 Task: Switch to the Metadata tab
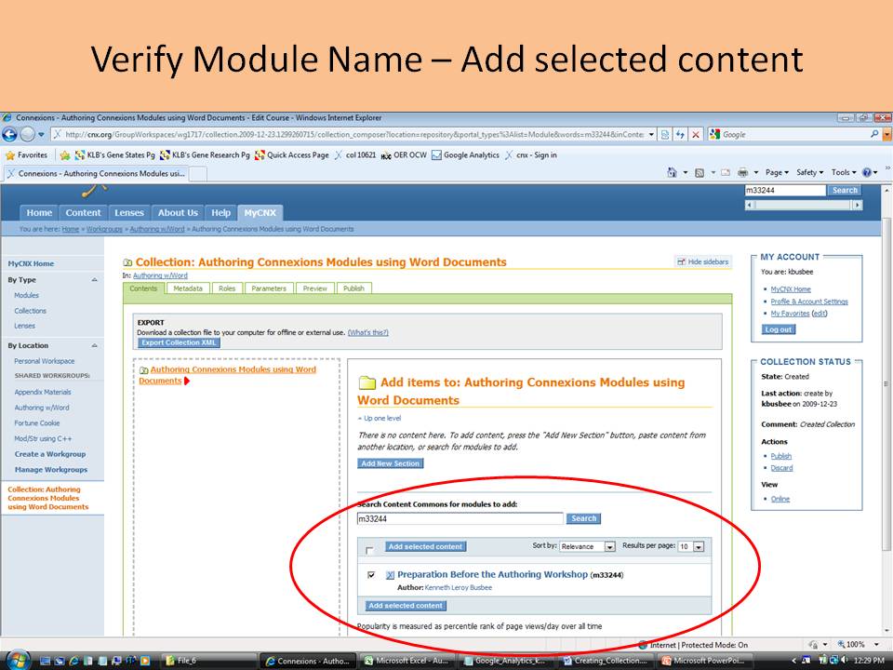click(x=188, y=288)
